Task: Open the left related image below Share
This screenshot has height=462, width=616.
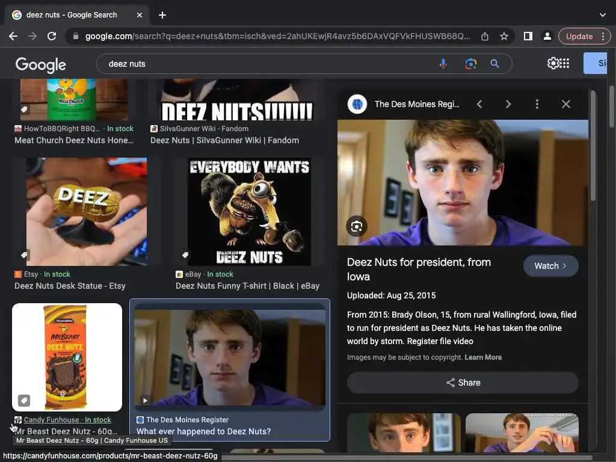Action: pos(404,433)
